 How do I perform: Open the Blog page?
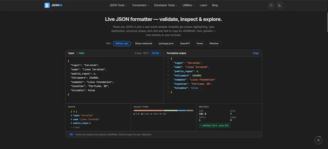pyautogui.click(x=215, y=5)
